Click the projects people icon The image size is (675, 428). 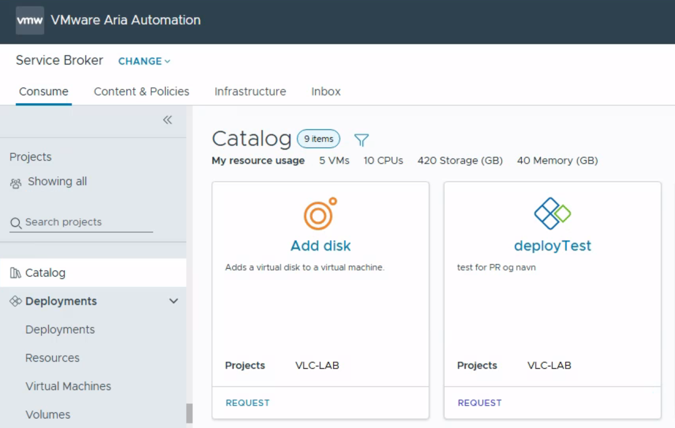point(16,183)
